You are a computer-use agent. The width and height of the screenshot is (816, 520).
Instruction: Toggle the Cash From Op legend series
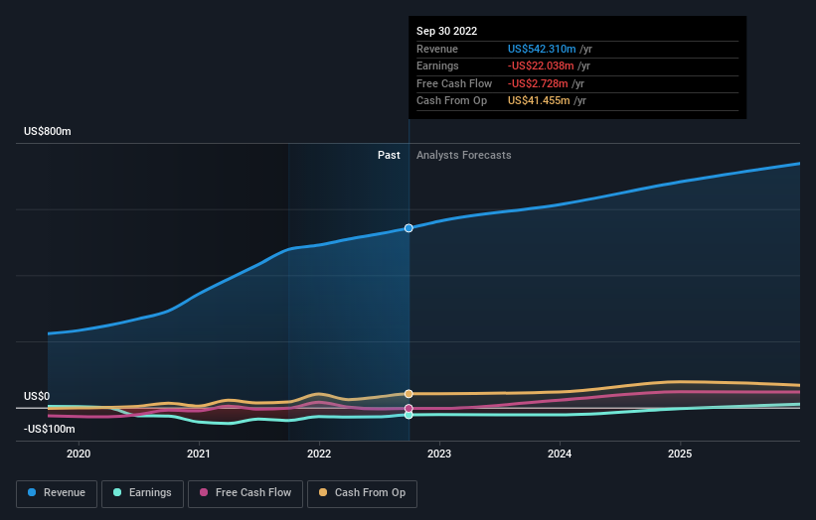coord(362,493)
